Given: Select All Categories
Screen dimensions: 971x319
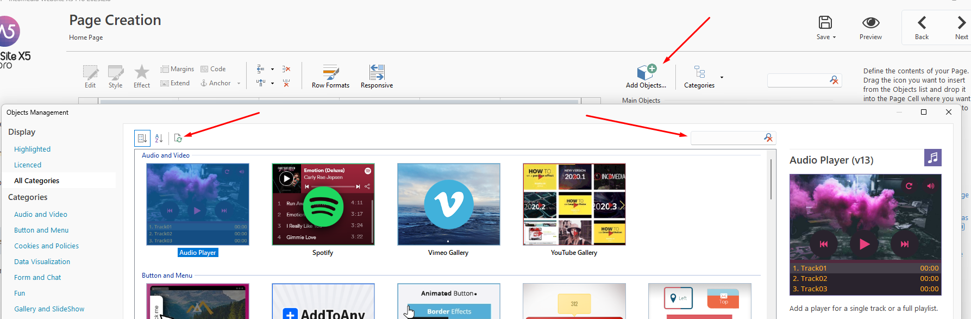Looking at the screenshot, I should click(36, 180).
